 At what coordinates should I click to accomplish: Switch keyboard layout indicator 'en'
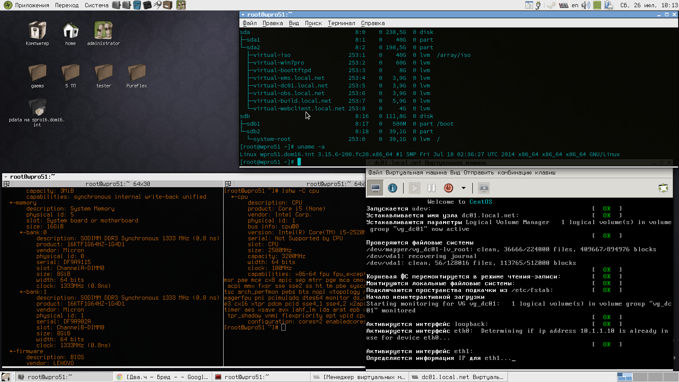pyautogui.click(x=575, y=5)
